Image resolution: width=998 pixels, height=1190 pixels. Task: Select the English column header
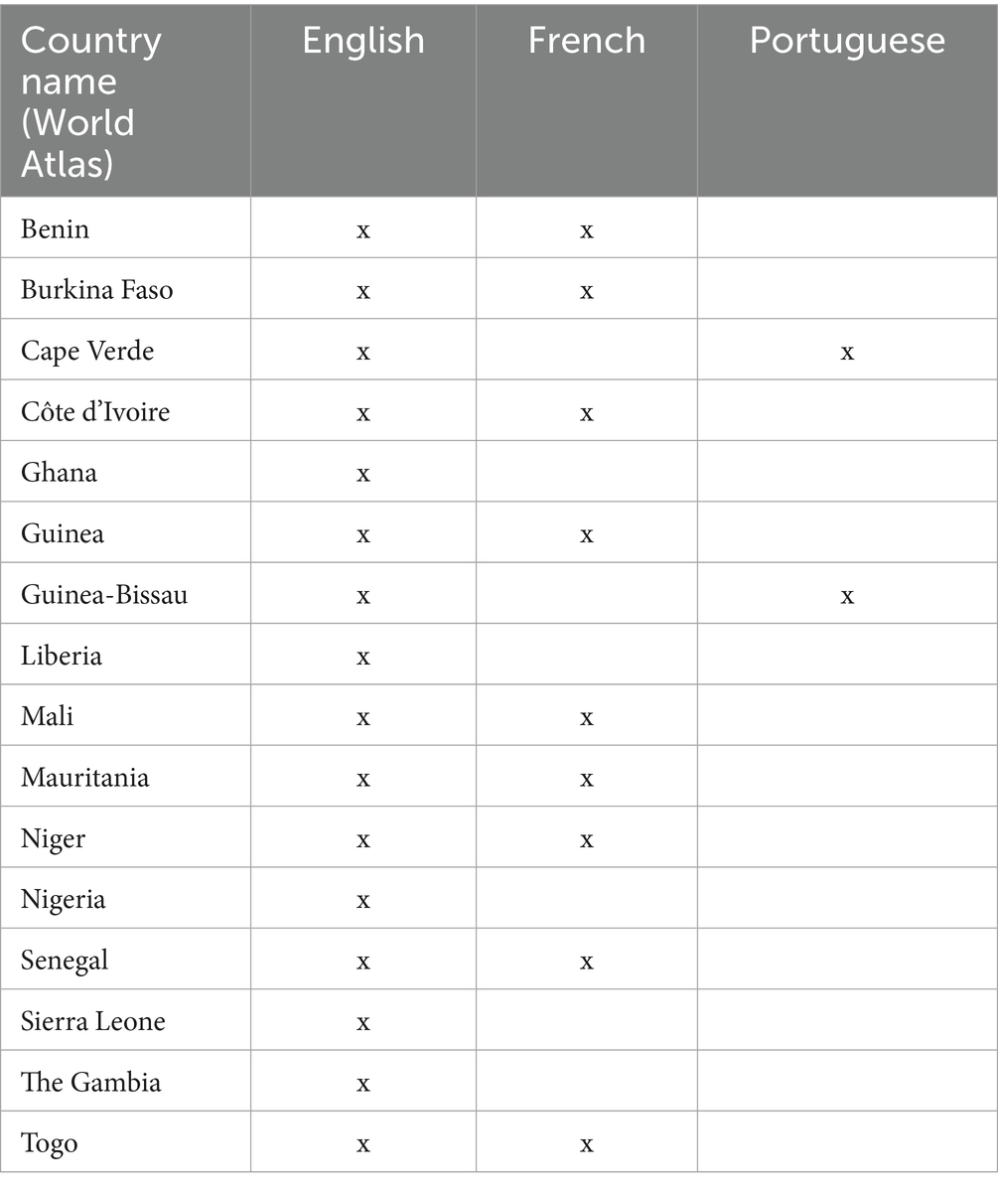(x=363, y=41)
